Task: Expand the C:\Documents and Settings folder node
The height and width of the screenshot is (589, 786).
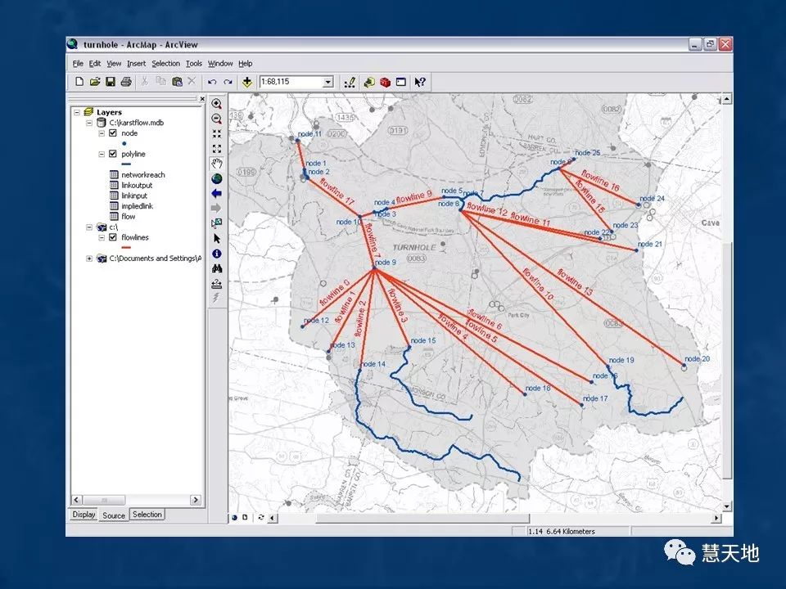Action: click(x=89, y=259)
